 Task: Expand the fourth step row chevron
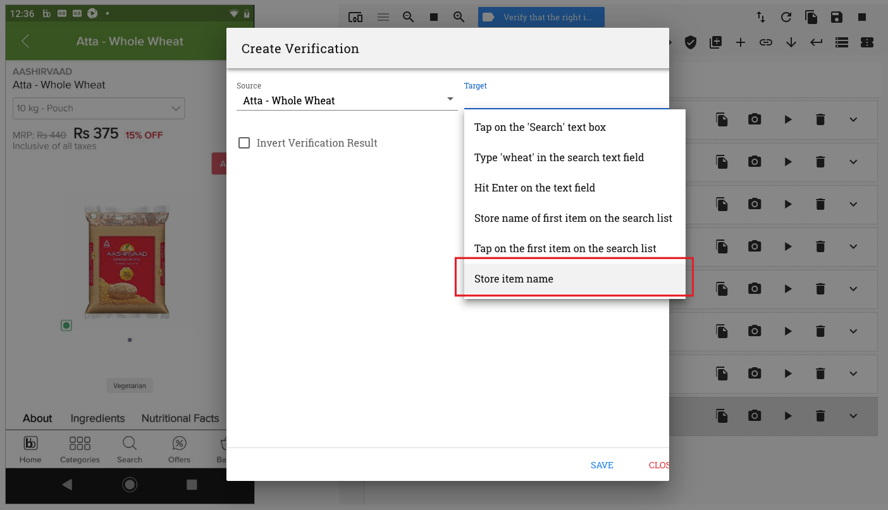click(853, 246)
